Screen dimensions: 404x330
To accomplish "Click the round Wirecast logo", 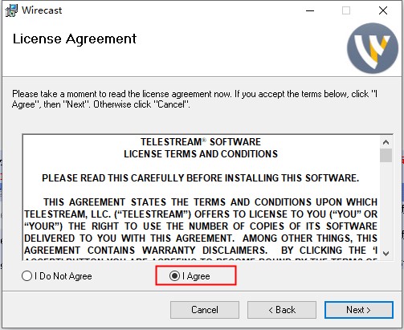I will click(x=373, y=48).
